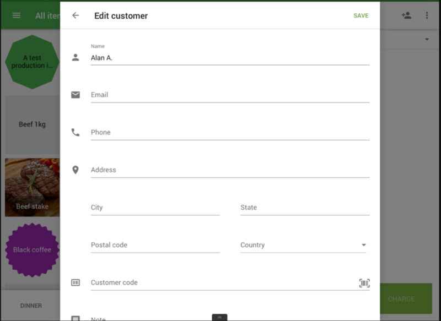Expand the bottom handle chevron
This screenshot has height=321, width=441.
coord(219,317)
